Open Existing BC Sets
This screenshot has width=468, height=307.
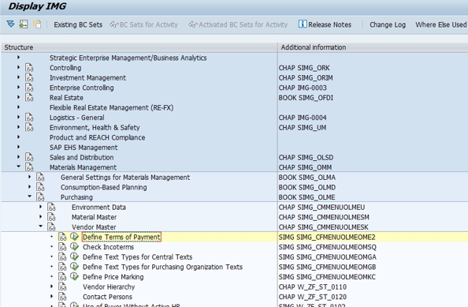pos(78,24)
